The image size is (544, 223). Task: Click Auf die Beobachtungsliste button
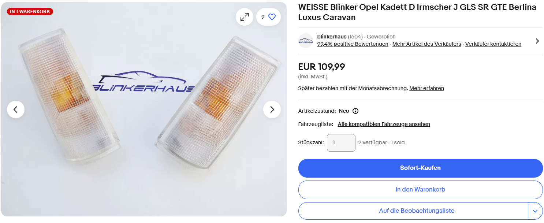coord(413,211)
